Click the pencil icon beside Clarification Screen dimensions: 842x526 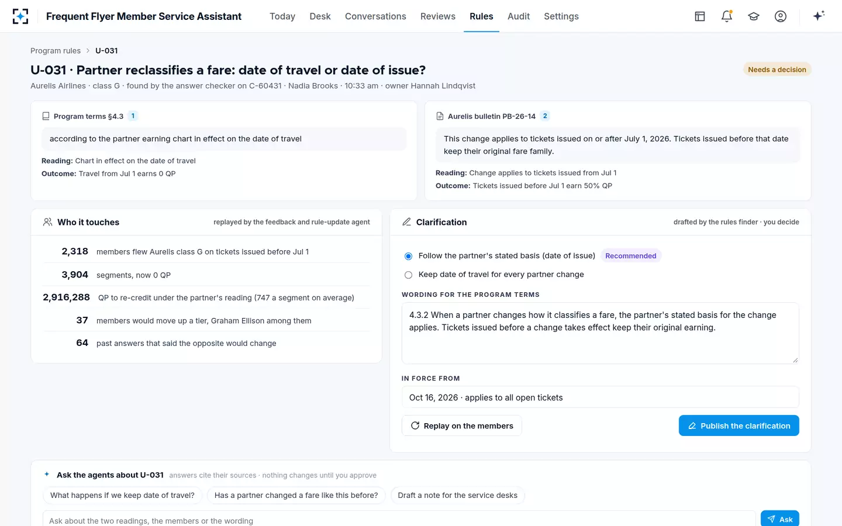[407, 222]
